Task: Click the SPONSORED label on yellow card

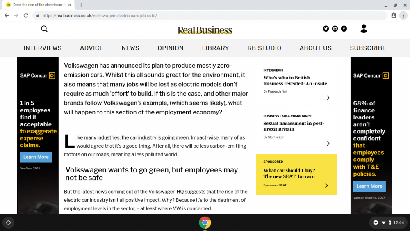Action: point(273,162)
